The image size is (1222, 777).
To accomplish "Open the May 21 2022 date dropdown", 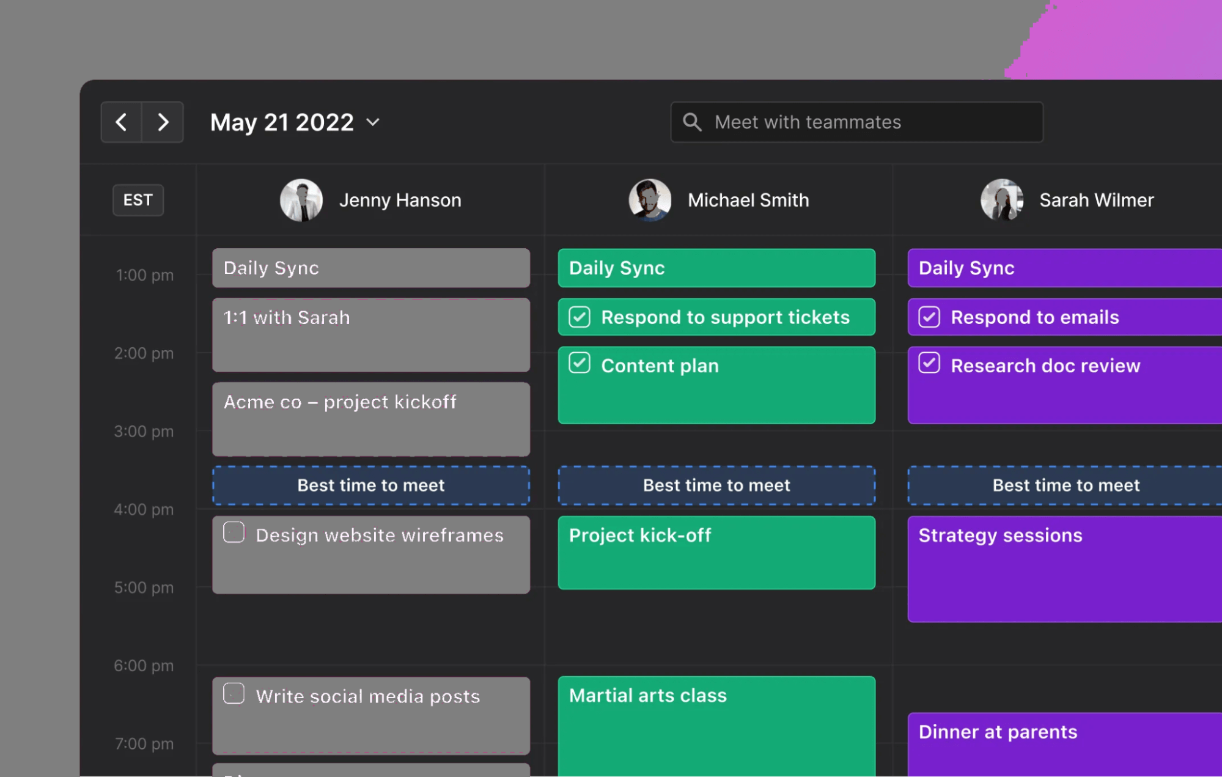I will pos(372,122).
